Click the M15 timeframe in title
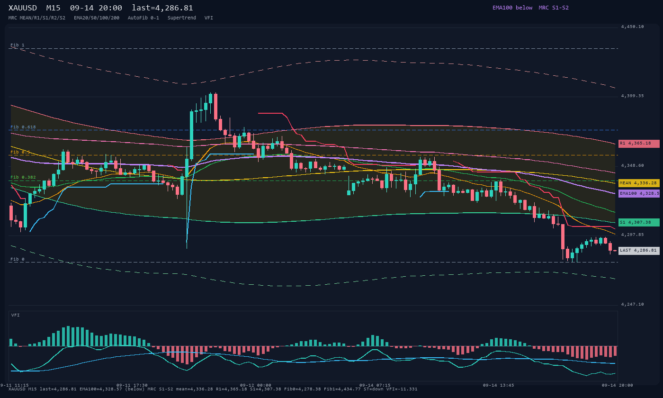 (x=54, y=8)
